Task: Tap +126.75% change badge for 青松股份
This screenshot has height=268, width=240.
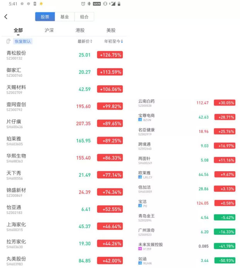Action: click(x=110, y=55)
